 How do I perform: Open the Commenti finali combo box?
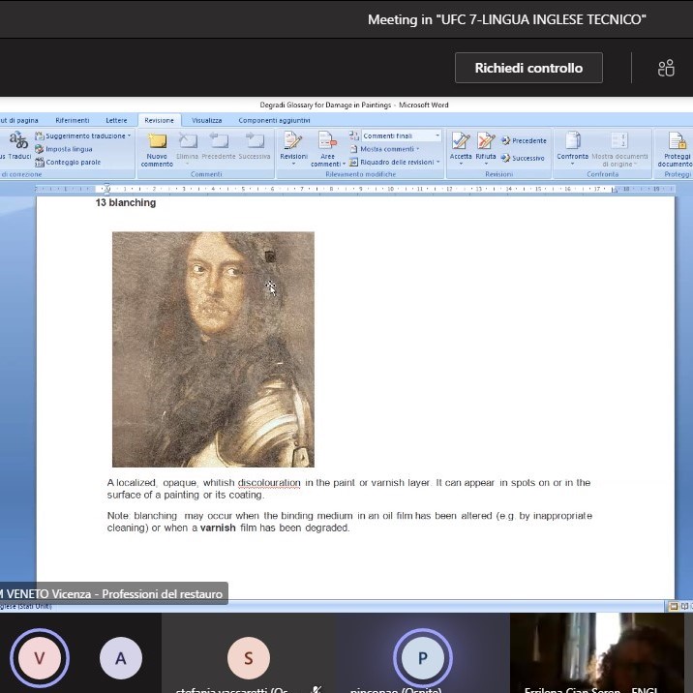(401, 136)
